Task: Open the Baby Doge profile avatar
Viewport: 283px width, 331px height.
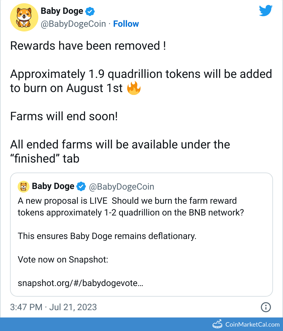Action: pos(24,17)
